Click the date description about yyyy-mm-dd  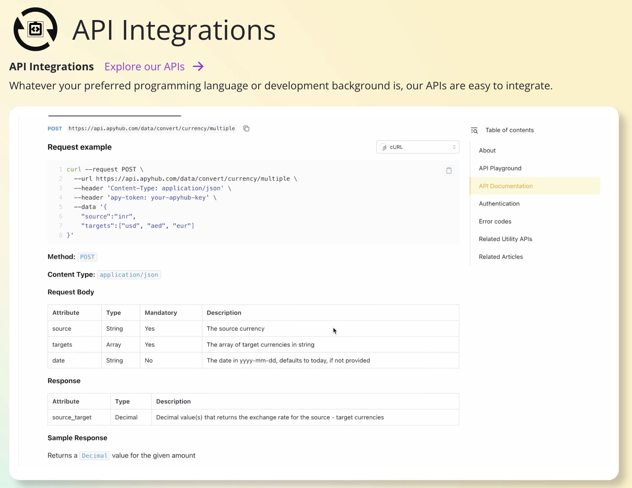click(x=288, y=360)
